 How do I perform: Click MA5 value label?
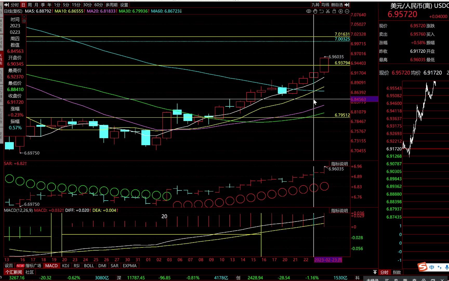coord(39,11)
